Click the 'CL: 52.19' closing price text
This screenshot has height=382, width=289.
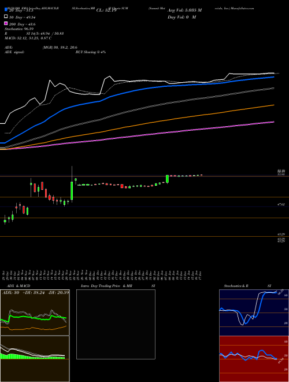coord(106,10)
